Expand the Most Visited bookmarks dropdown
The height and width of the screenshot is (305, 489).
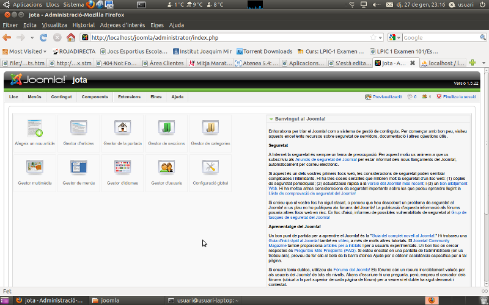[x=26, y=51]
